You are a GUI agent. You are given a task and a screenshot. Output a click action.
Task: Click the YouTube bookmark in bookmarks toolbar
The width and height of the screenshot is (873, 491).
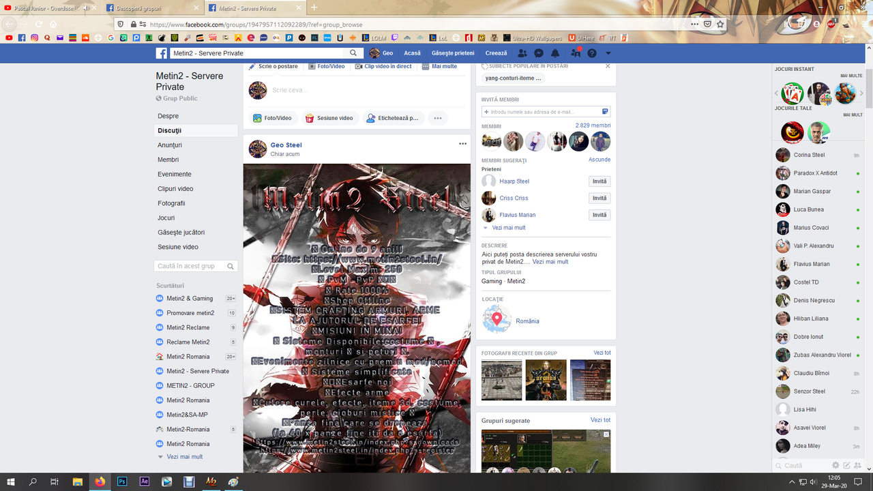[x=8, y=38]
